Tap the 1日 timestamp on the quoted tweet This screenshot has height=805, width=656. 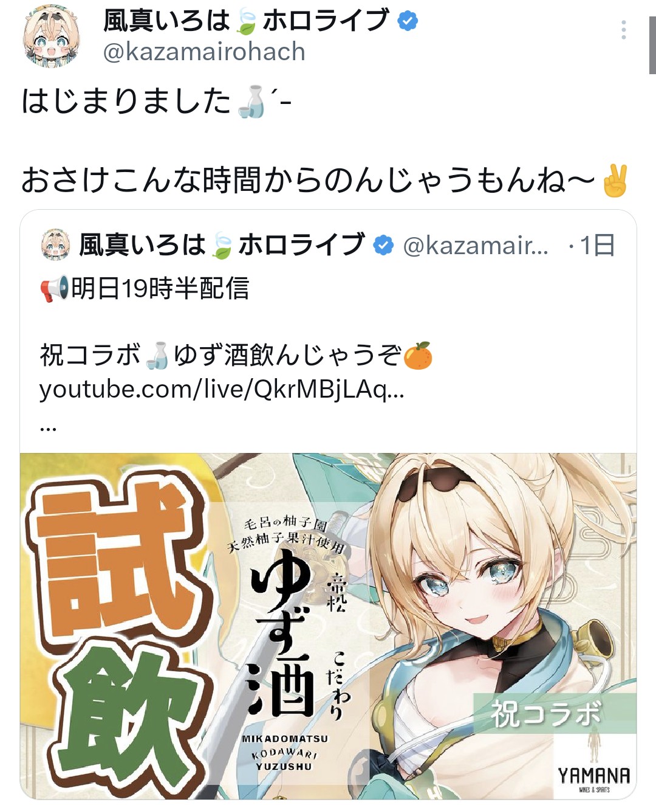pos(598,246)
